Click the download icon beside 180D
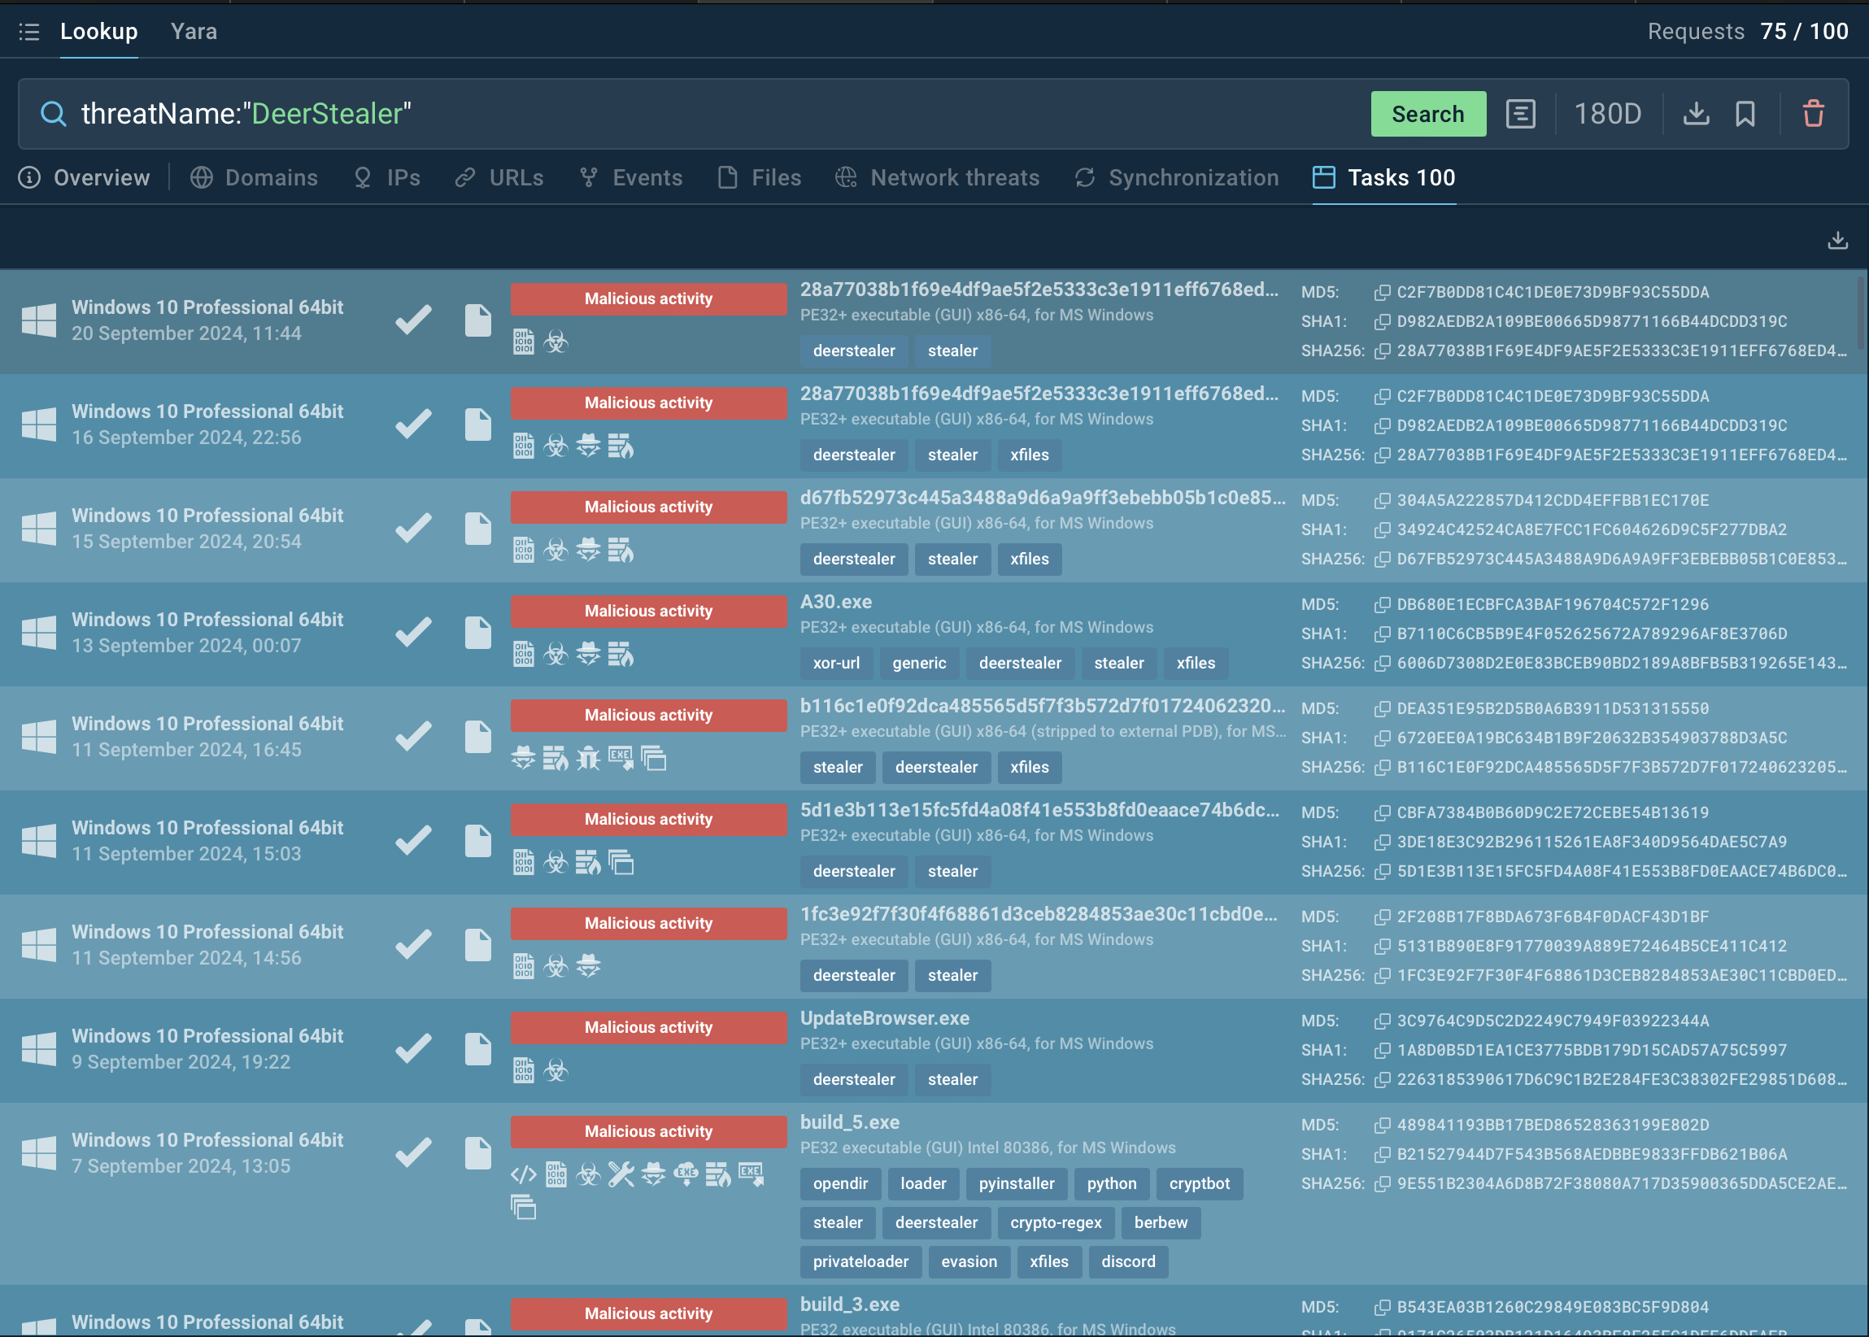Viewport: 1869px width, 1337px height. pyautogui.click(x=1695, y=114)
